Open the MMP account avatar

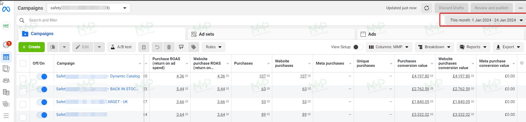pos(6,26)
